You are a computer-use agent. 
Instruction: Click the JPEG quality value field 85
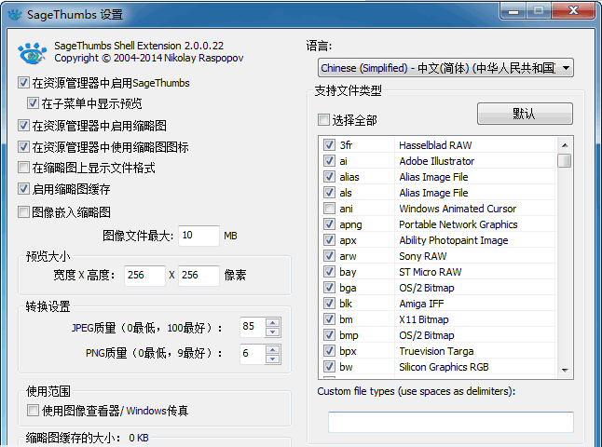pyautogui.click(x=253, y=327)
